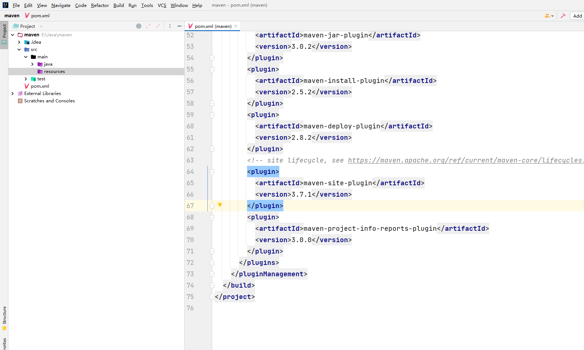Image resolution: width=584 pixels, height=350 pixels.
Task: Close the pom.xml editor tab
Action: pos(236,26)
